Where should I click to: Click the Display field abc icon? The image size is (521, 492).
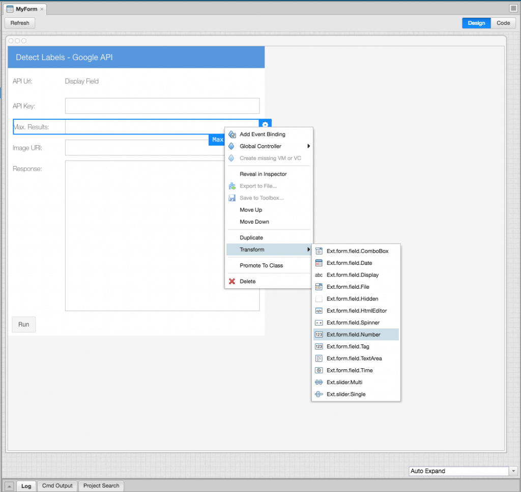[x=319, y=275]
